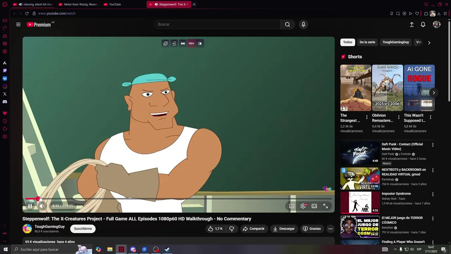Open options for Oblivion Remastered short
Viewport: 451px width, 254px height.
coord(399,117)
